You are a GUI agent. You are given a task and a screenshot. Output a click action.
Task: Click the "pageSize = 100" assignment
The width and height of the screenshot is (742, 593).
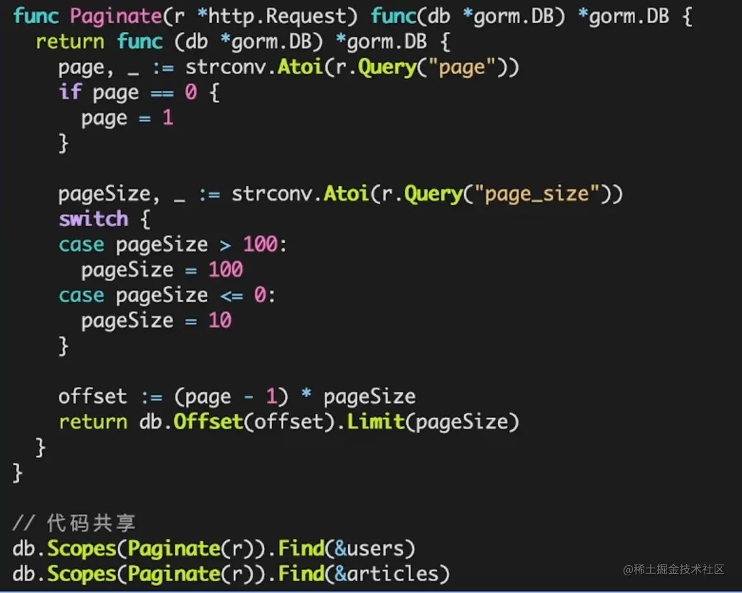[162, 270]
